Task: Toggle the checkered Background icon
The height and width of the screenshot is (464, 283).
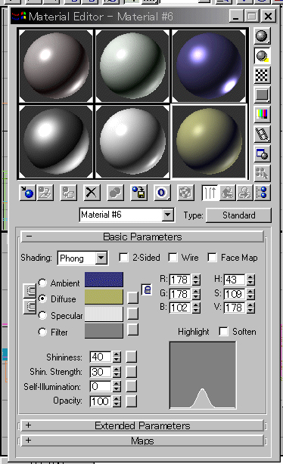Action: [x=262, y=75]
